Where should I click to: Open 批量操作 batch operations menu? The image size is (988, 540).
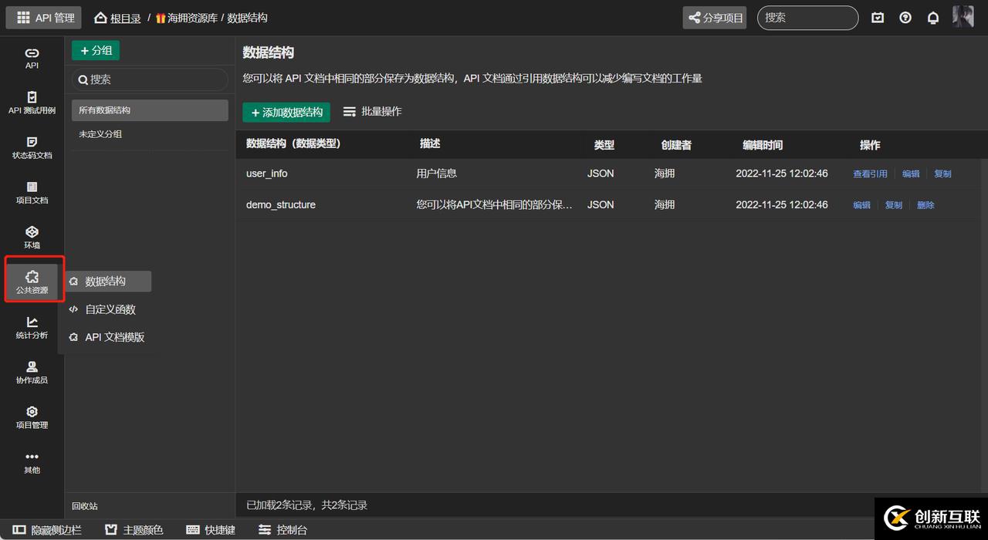pos(372,112)
